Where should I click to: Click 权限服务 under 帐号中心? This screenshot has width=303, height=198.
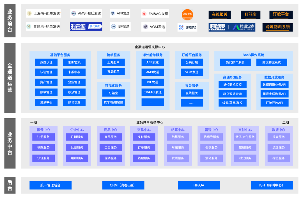(43, 148)
